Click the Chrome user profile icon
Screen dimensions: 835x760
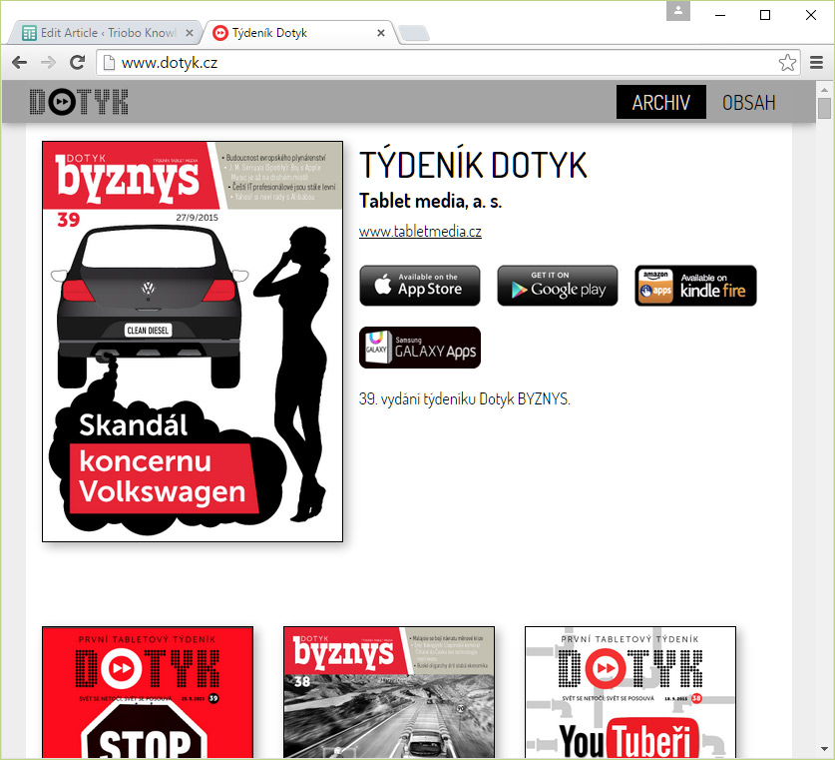tap(678, 11)
